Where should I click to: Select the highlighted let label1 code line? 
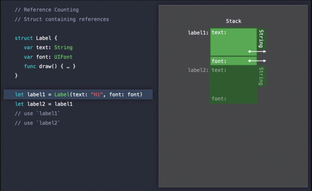point(78,95)
